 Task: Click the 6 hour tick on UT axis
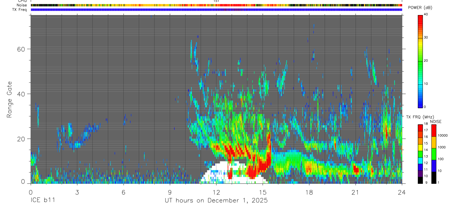click(123, 192)
